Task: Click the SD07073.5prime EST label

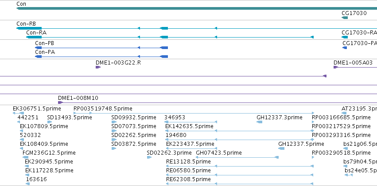Action: [134, 126]
